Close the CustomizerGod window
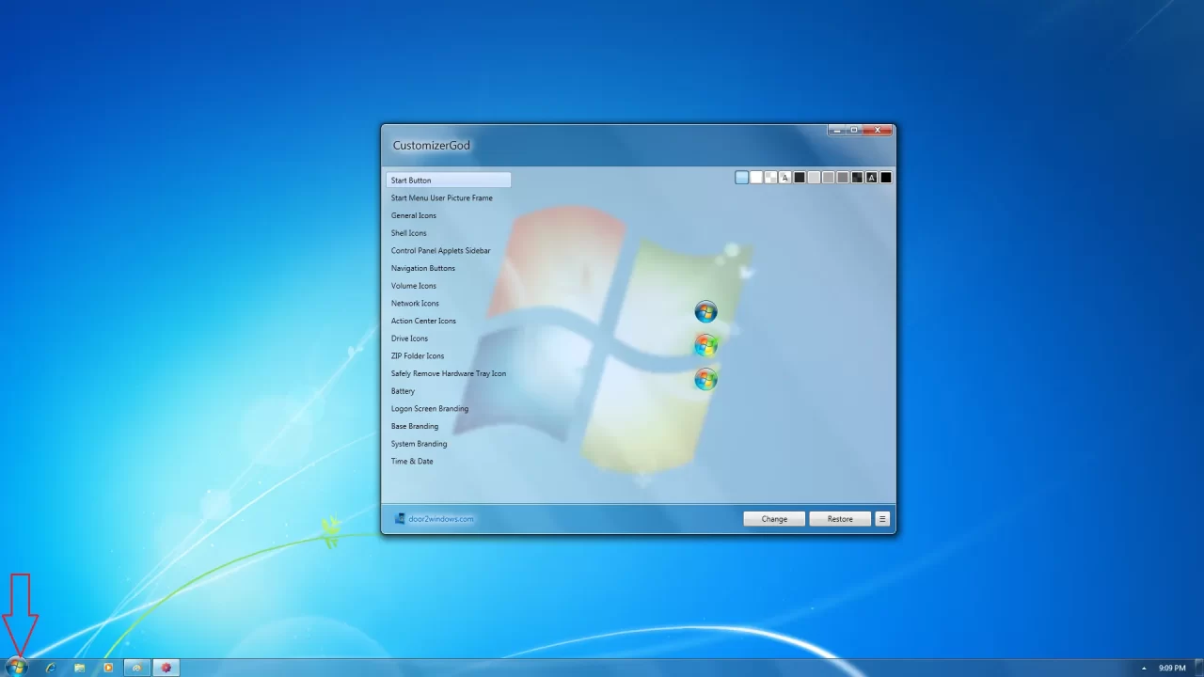 pos(878,130)
